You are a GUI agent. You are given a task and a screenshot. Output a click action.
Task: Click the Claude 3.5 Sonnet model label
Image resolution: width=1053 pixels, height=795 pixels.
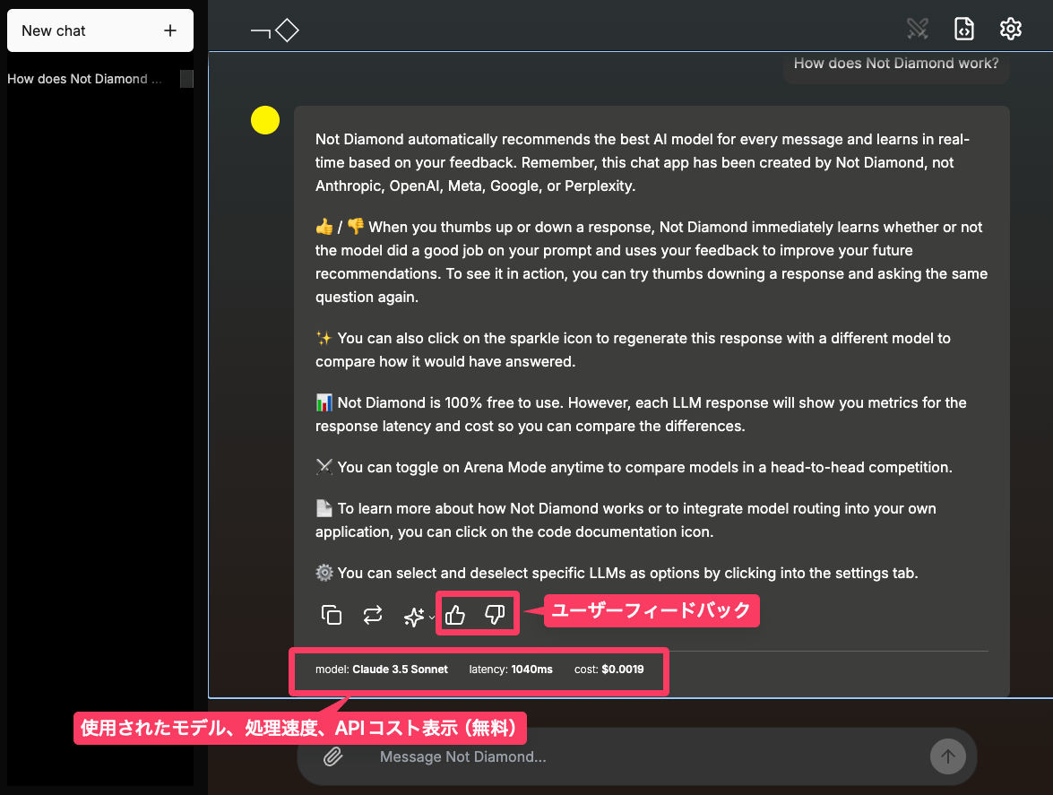point(400,670)
